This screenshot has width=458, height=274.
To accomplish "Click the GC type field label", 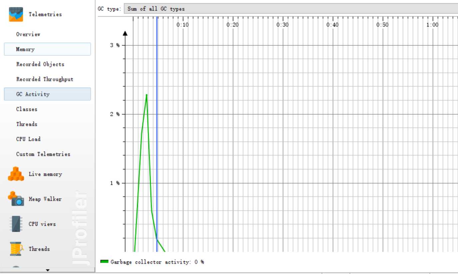I will (x=110, y=9).
